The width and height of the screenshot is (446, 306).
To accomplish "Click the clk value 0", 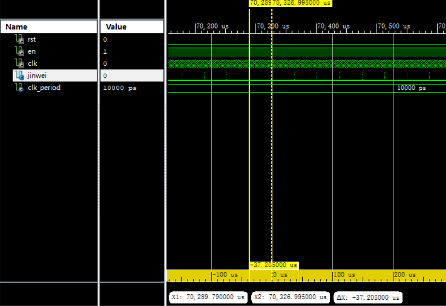I will pos(105,64).
